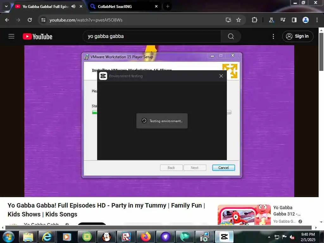Click the 'Testing environment...' loading indicator
The width and height of the screenshot is (324, 243).
pyautogui.click(x=162, y=121)
